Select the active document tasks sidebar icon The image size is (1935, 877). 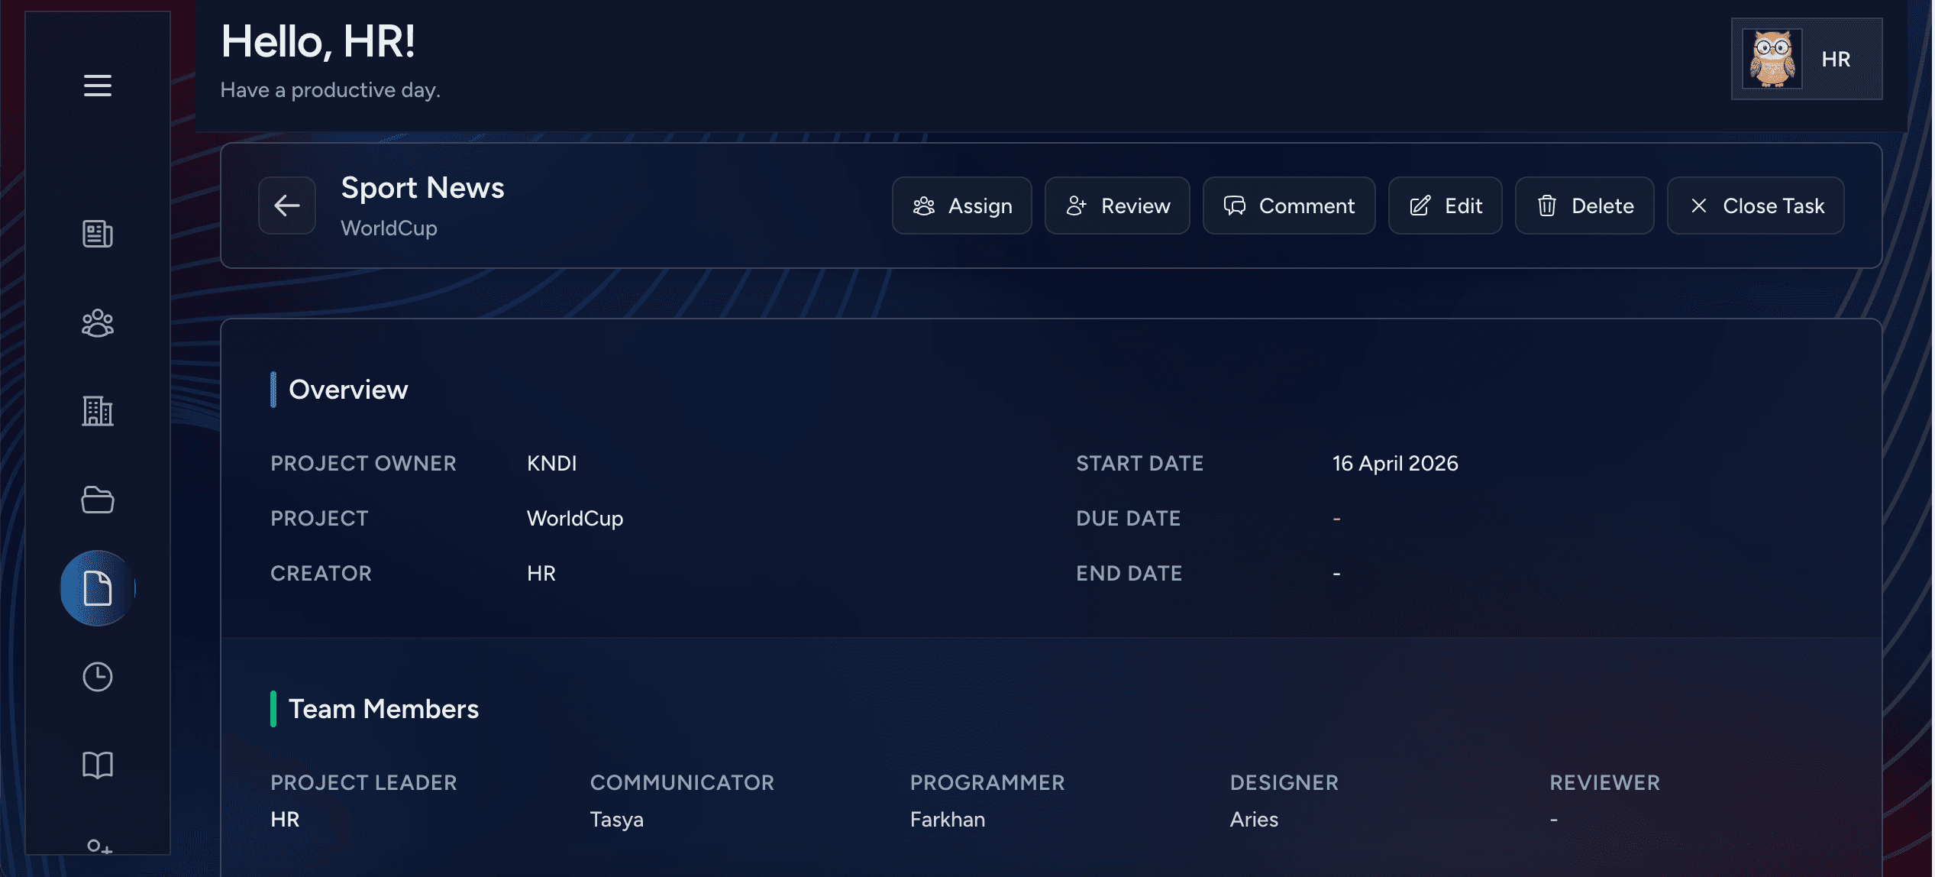point(98,588)
